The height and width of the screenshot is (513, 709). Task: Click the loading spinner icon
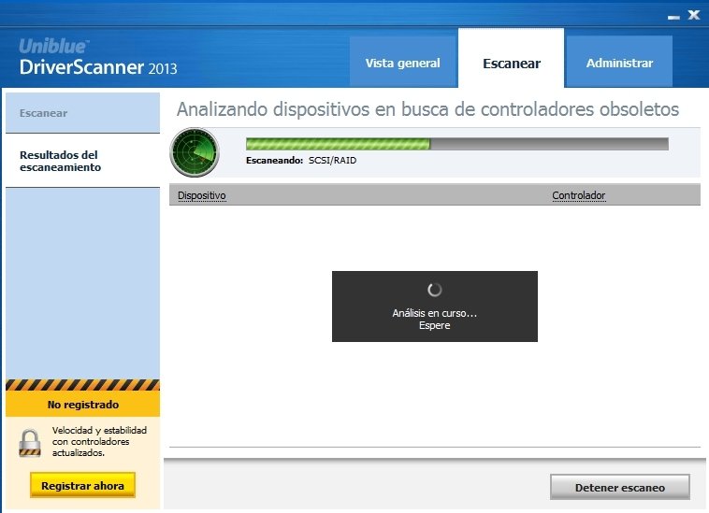click(x=435, y=290)
